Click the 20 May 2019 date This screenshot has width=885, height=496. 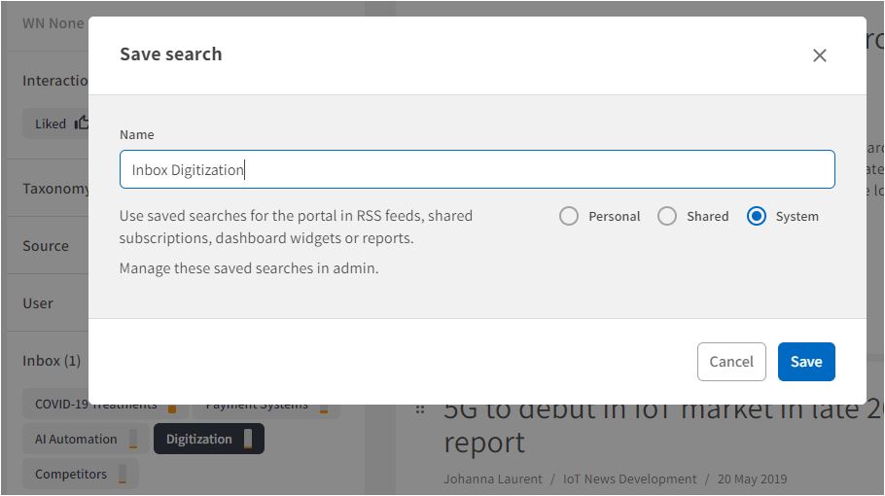[752, 479]
